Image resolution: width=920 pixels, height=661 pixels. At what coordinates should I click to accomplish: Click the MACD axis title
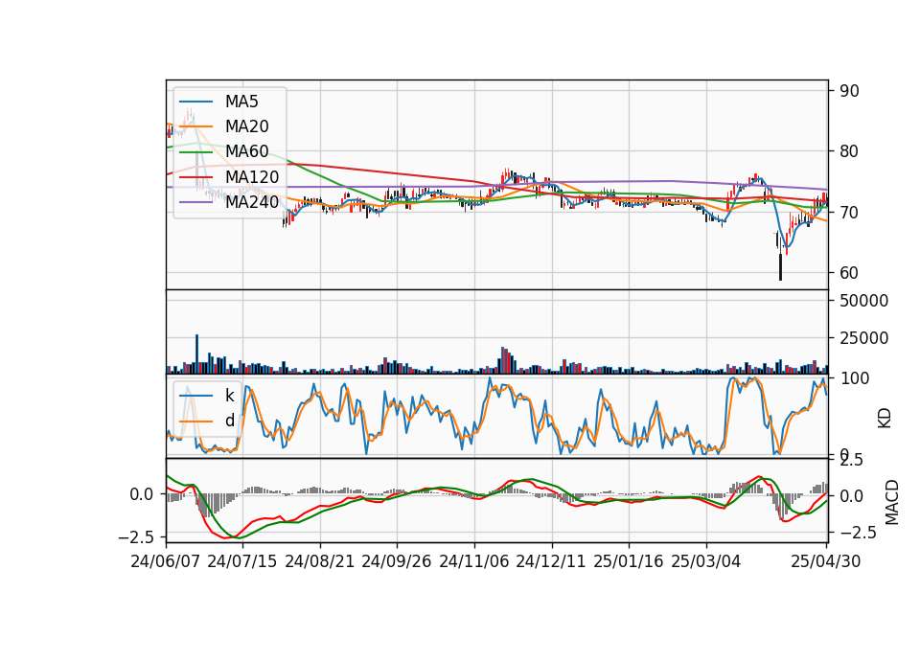892,502
